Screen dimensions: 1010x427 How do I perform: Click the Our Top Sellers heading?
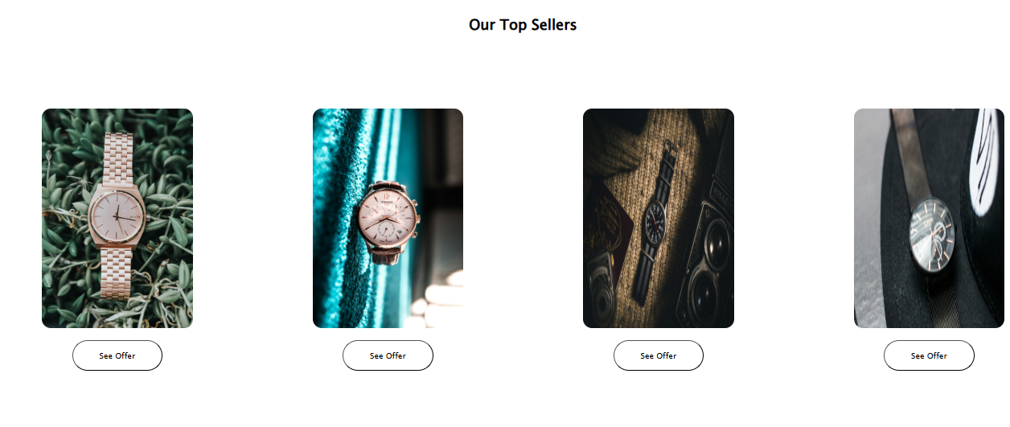point(523,25)
